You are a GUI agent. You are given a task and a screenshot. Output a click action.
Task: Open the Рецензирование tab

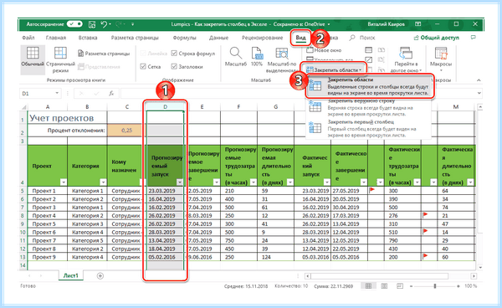(x=262, y=38)
